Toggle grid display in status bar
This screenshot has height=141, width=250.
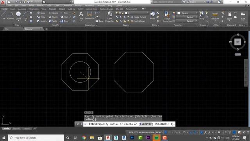pos(166,132)
